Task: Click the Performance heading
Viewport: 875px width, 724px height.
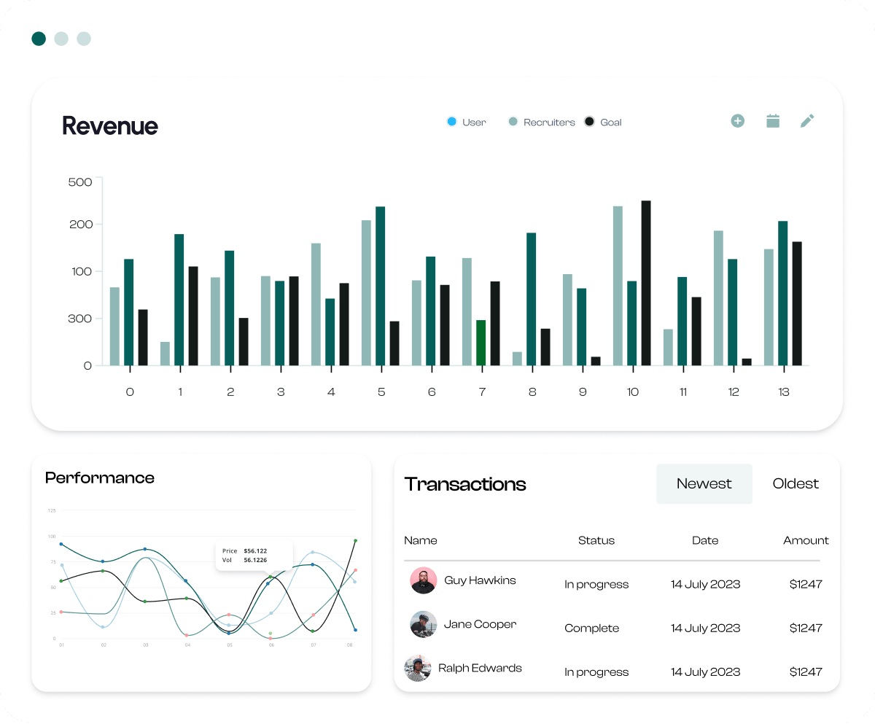Action: pos(100,478)
